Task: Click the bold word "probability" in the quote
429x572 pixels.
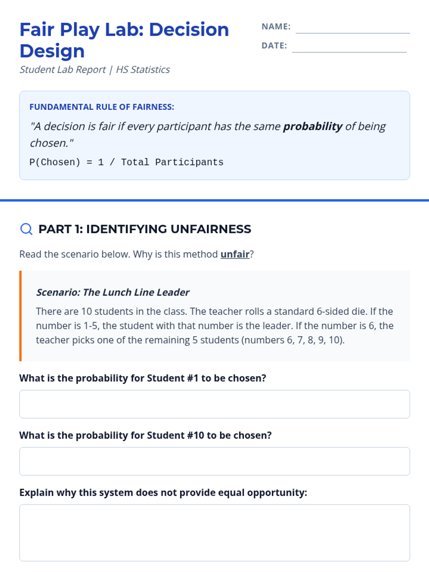Action: coord(312,126)
